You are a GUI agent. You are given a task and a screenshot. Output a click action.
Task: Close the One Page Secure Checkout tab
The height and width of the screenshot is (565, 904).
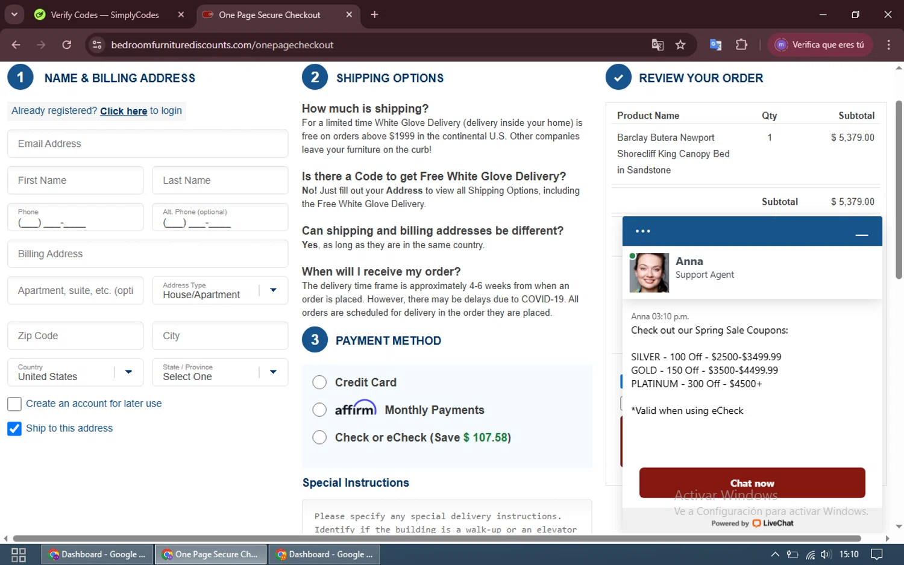click(349, 14)
